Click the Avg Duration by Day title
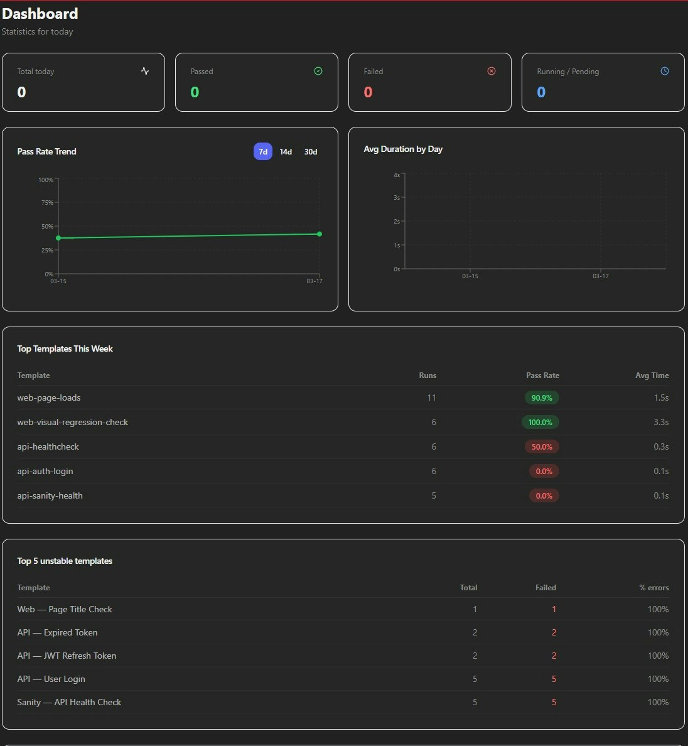688x746 pixels. tap(403, 149)
